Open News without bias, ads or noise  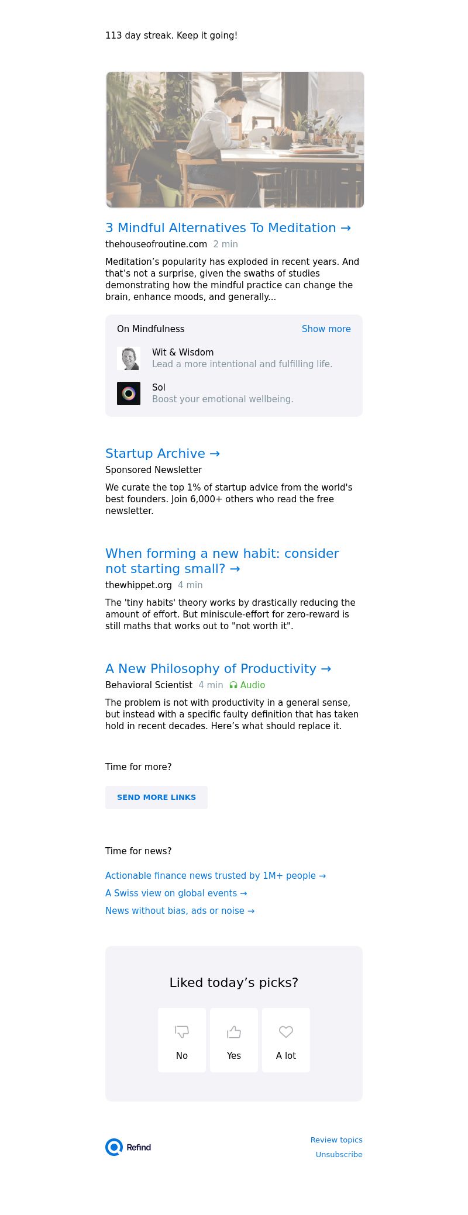pyautogui.click(x=180, y=911)
